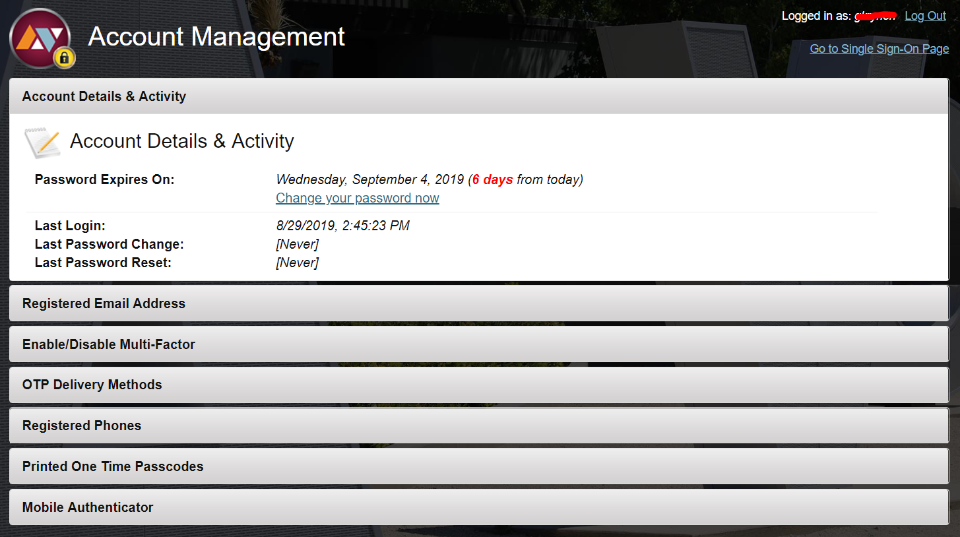Expand the Registered Email Address section
This screenshot has height=537, width=960.
coord(479,303)
